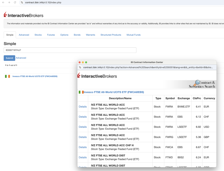Click the main browser address bar URL
The width and height of the screenshot is (224, 171).
(x=43, y=3)
